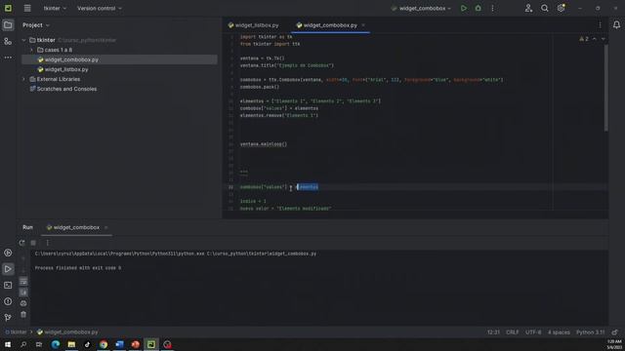Open the Version control dropdown
Screen dimensions: 625x351
(100, 8)
